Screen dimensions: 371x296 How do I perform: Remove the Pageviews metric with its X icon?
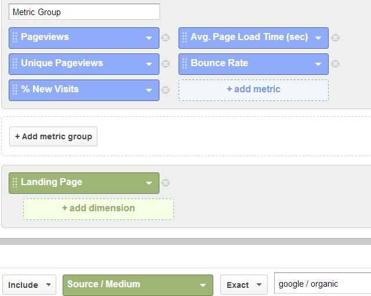(x=166, y=38)
